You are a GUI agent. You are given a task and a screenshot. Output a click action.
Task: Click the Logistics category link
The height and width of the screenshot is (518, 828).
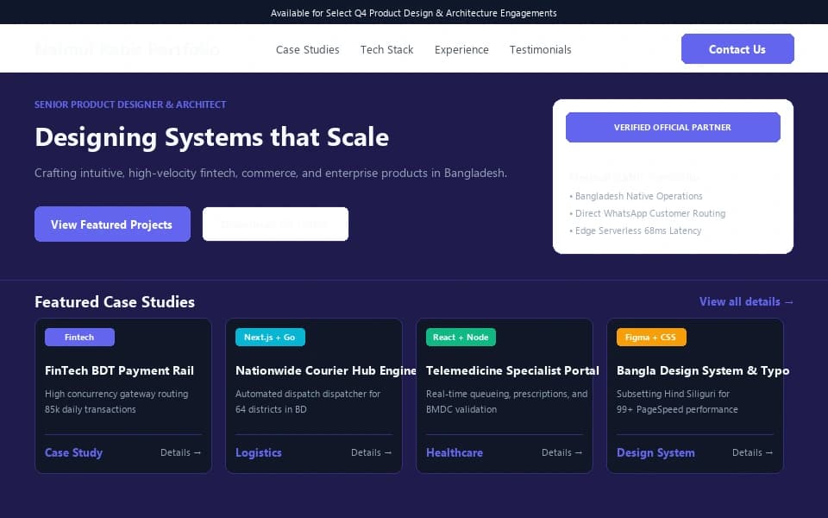coord(259,453)
